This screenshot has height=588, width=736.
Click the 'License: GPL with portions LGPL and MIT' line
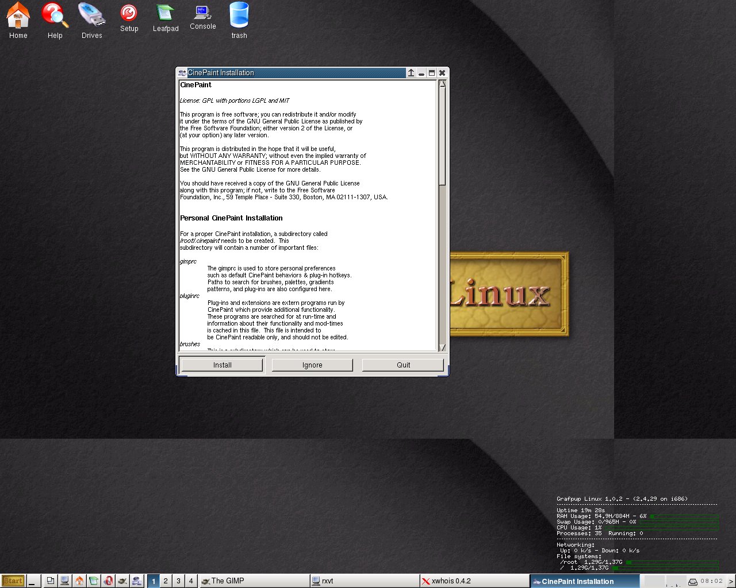point(235,100)
